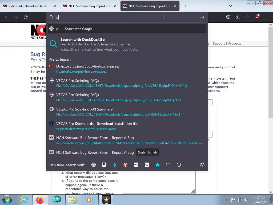Open the Firefox hamburger menu
This screenshot has width=273, height=205.
(266, 17)
